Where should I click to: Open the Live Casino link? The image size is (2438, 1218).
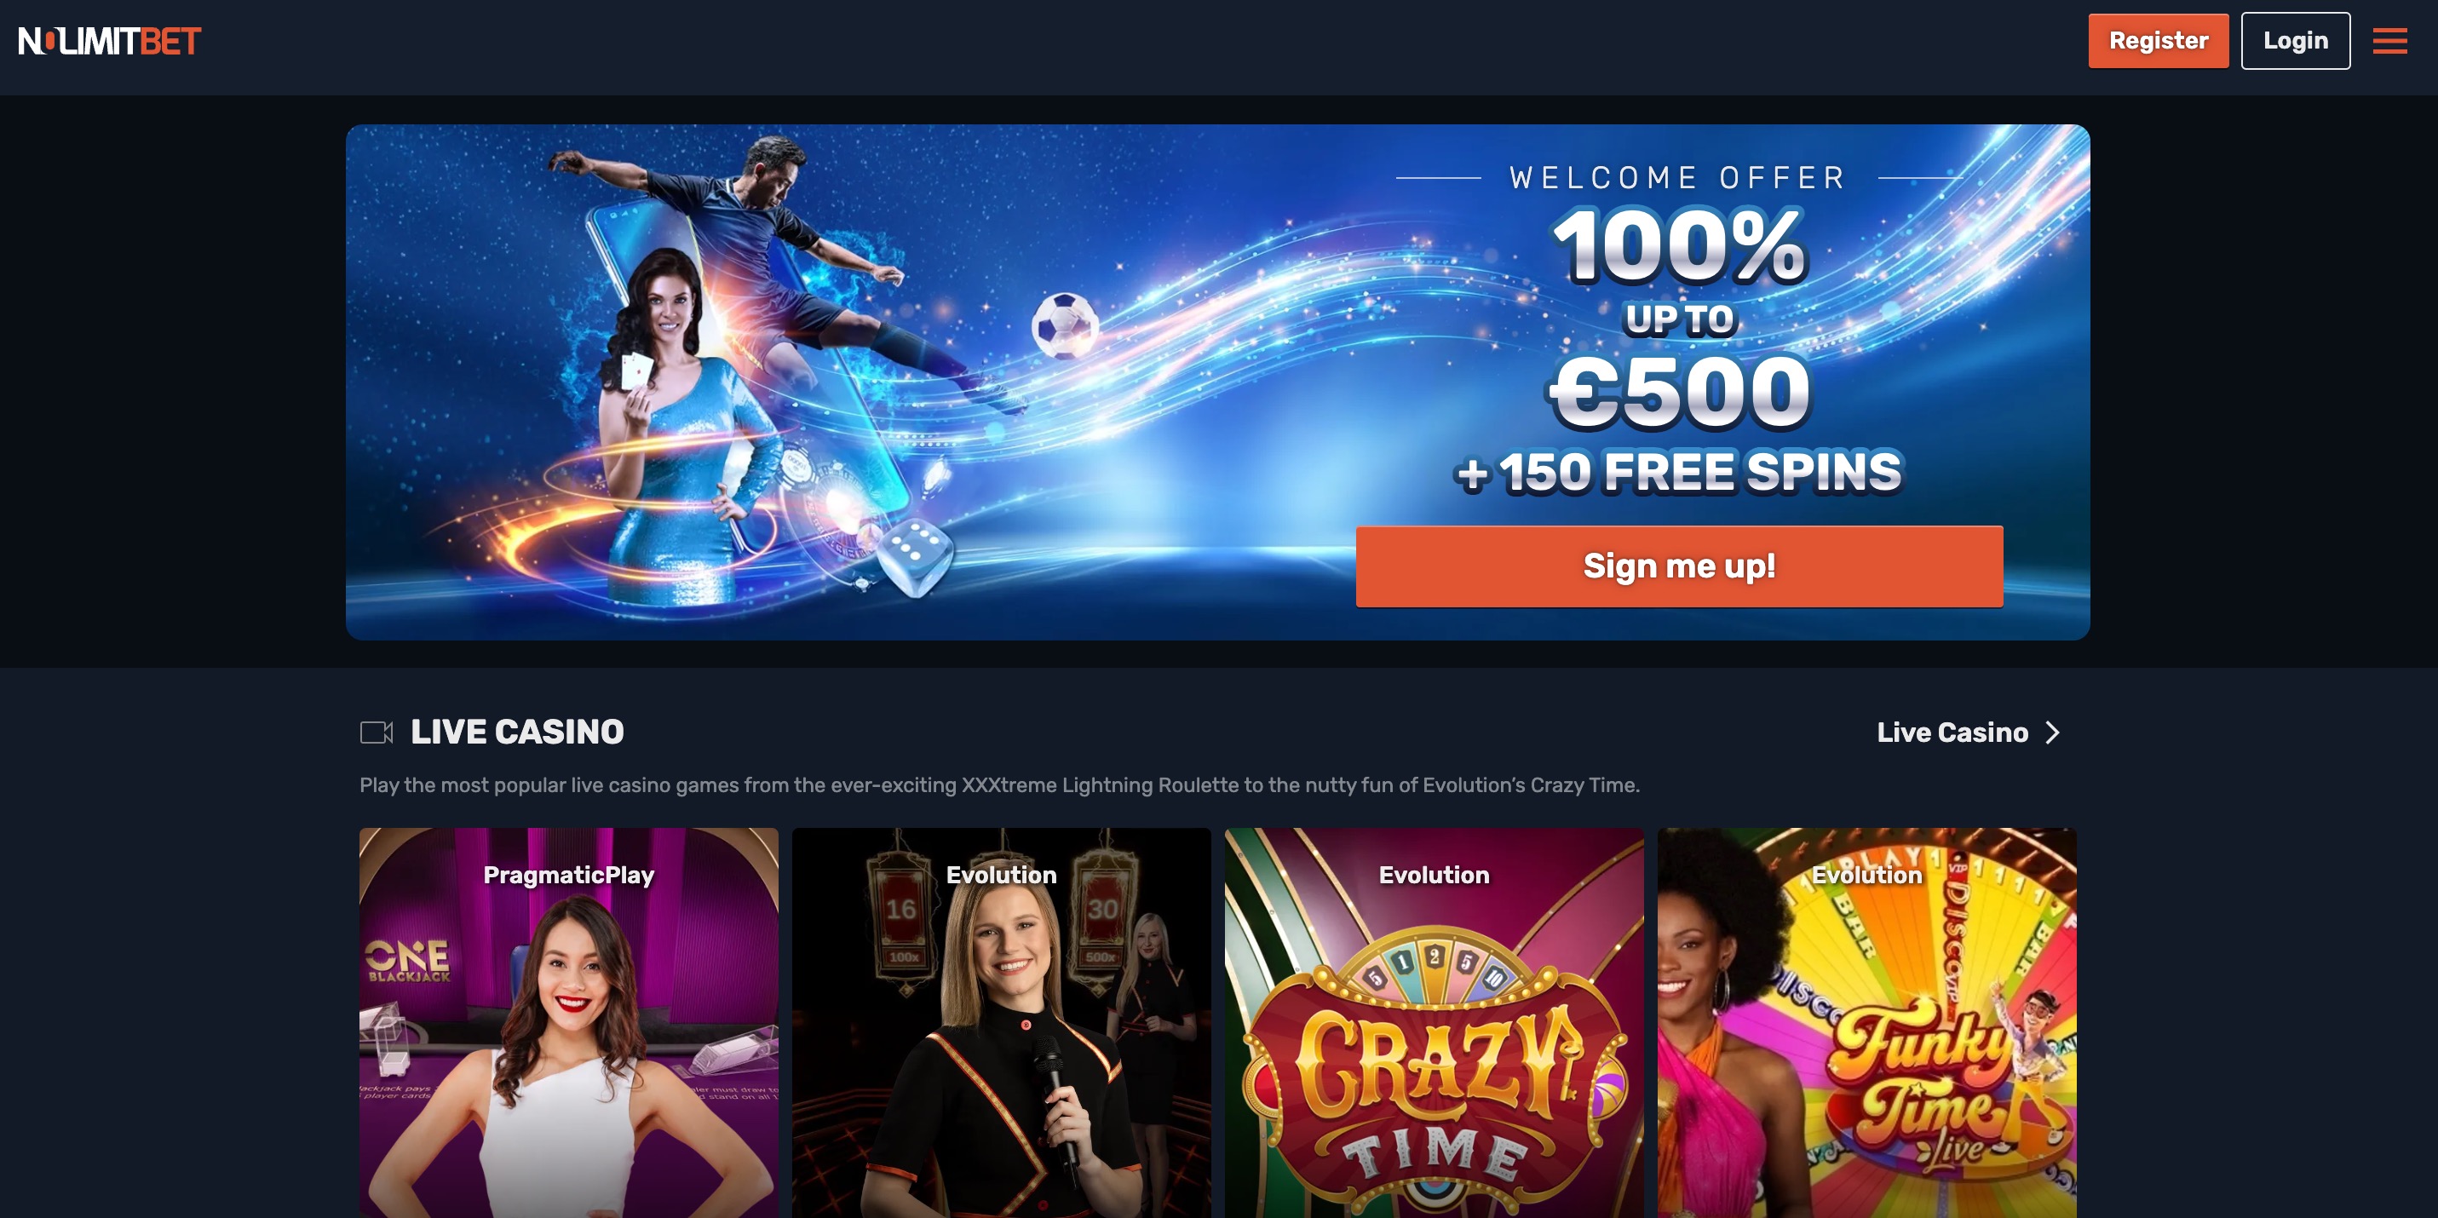click(x=1952, y=733)
